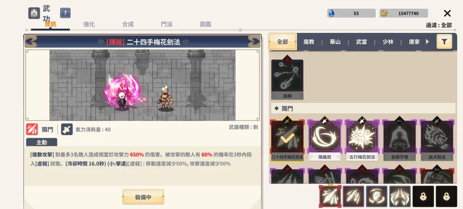The width and height of the screenshot is (463, 209).
Task: Select the 血線 skill card
Action: (287, 80)
